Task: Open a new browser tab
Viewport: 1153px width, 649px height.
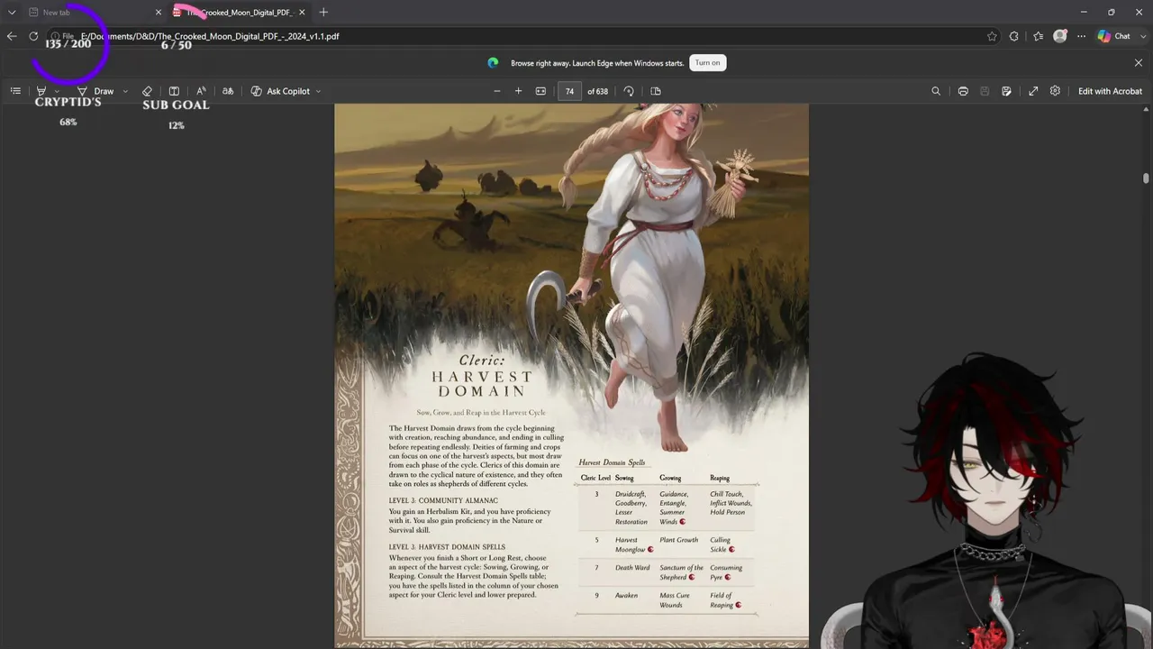Action: pos(323,13)
